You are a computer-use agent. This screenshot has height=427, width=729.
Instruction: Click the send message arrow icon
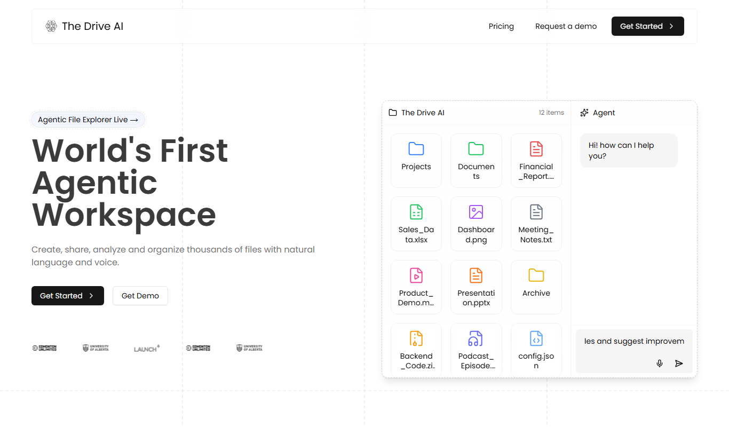679,363
